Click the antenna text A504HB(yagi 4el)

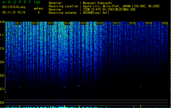click(x=96, y=13)
